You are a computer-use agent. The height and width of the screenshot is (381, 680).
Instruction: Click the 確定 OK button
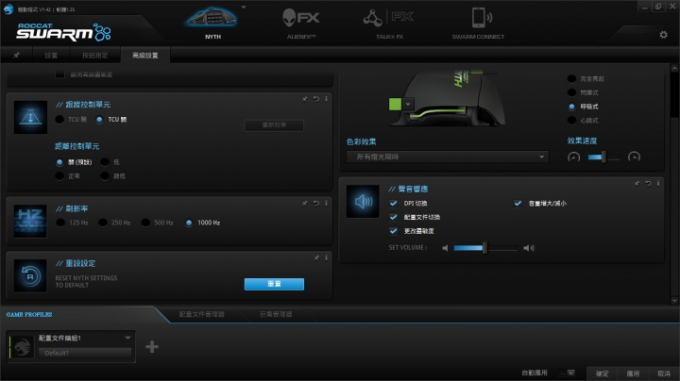[x=602, y=373]
